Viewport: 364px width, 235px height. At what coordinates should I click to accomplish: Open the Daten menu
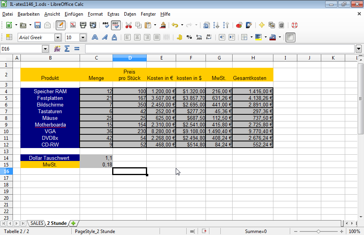pos(130,14)
